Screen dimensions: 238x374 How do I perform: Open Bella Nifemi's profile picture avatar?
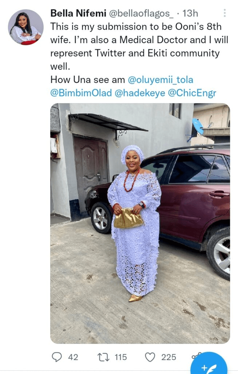pos(25,27)
